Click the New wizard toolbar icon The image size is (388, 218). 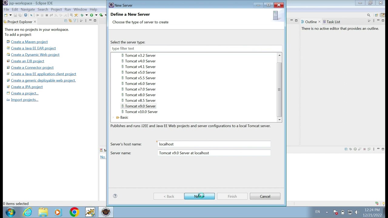pyautogui.click(x=6, y=15)
